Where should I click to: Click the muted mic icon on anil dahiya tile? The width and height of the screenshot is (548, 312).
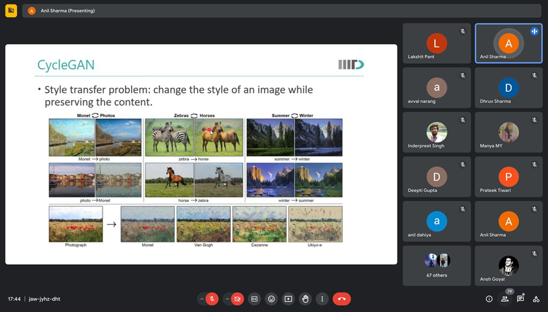463,209
